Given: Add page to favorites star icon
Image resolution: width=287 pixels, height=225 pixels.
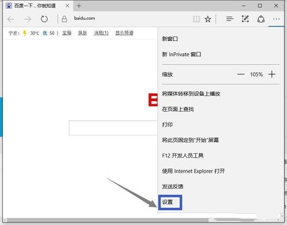Looking at the screenshot, I should 208,19.
